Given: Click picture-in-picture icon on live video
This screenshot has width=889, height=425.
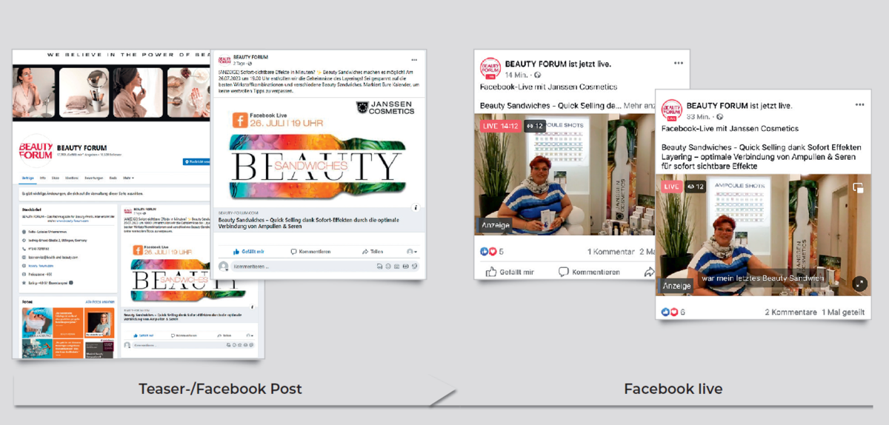Looking at the screenshot, I should tap(858, 188).
